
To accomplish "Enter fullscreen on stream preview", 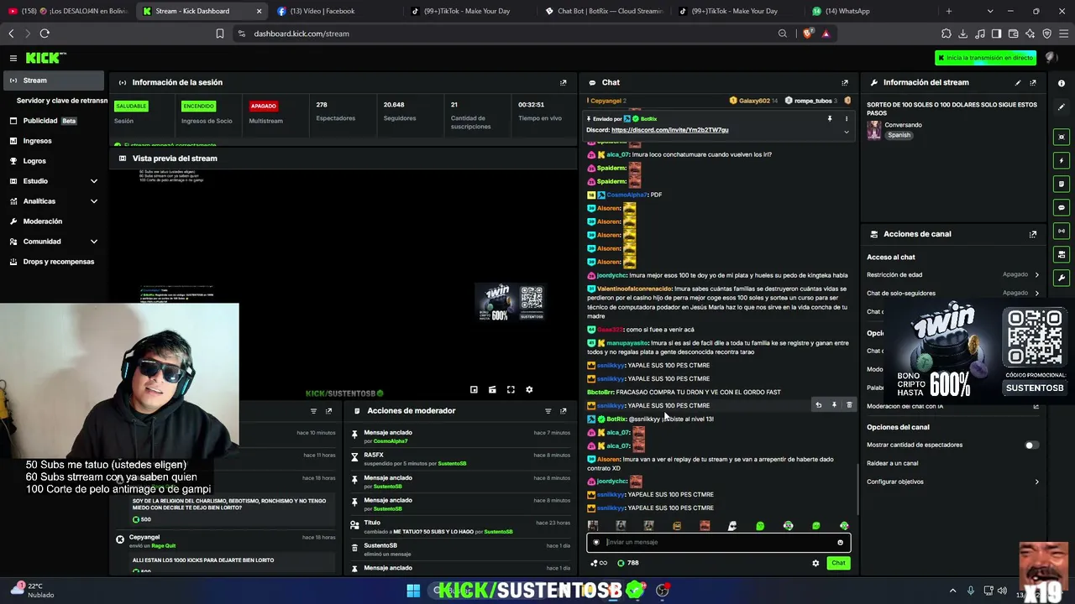I will tap(511, 389).
